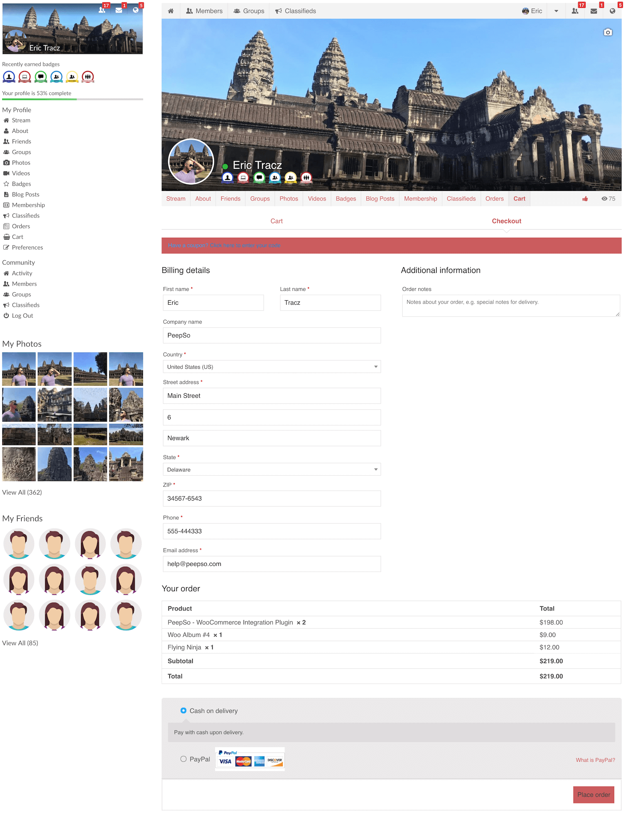This screenshot has width=624, height=816.
Task: Open Classifieds in top navbar
Action: point(295,11)
